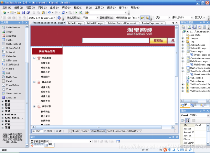Open the XHTML 1.0 Transitional dropdown
This screenshot has width=210, height=153.
(54, 18)
